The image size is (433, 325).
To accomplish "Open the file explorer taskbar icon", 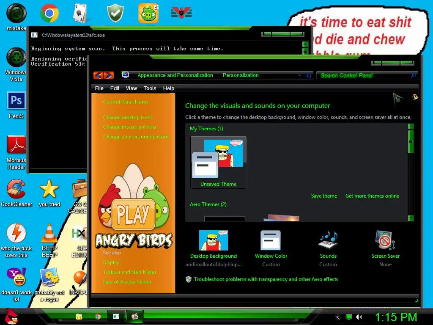I will tap(79, 317).
